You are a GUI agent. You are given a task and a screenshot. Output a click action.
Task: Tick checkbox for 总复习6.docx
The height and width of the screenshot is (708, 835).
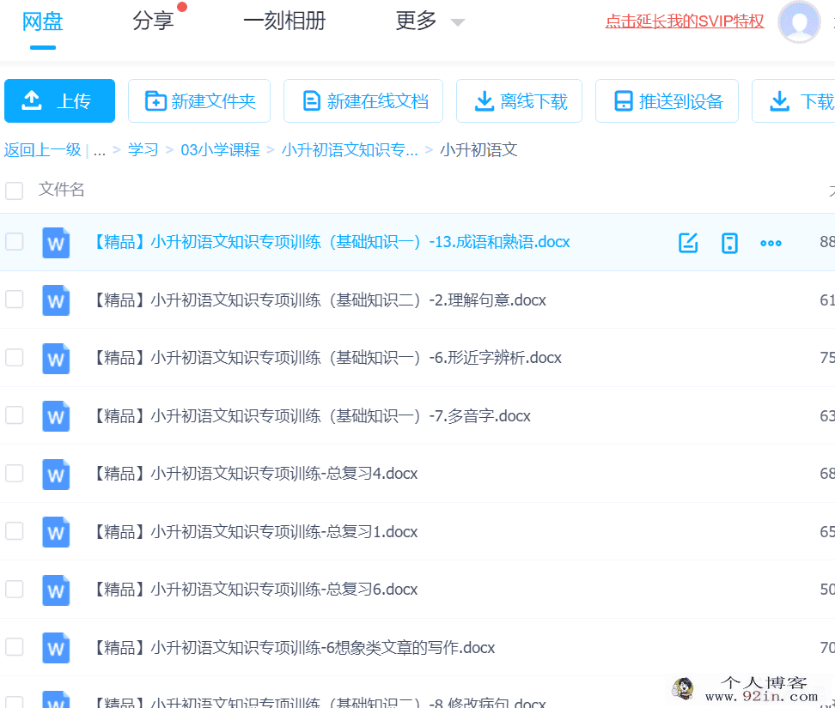point(15,589)
